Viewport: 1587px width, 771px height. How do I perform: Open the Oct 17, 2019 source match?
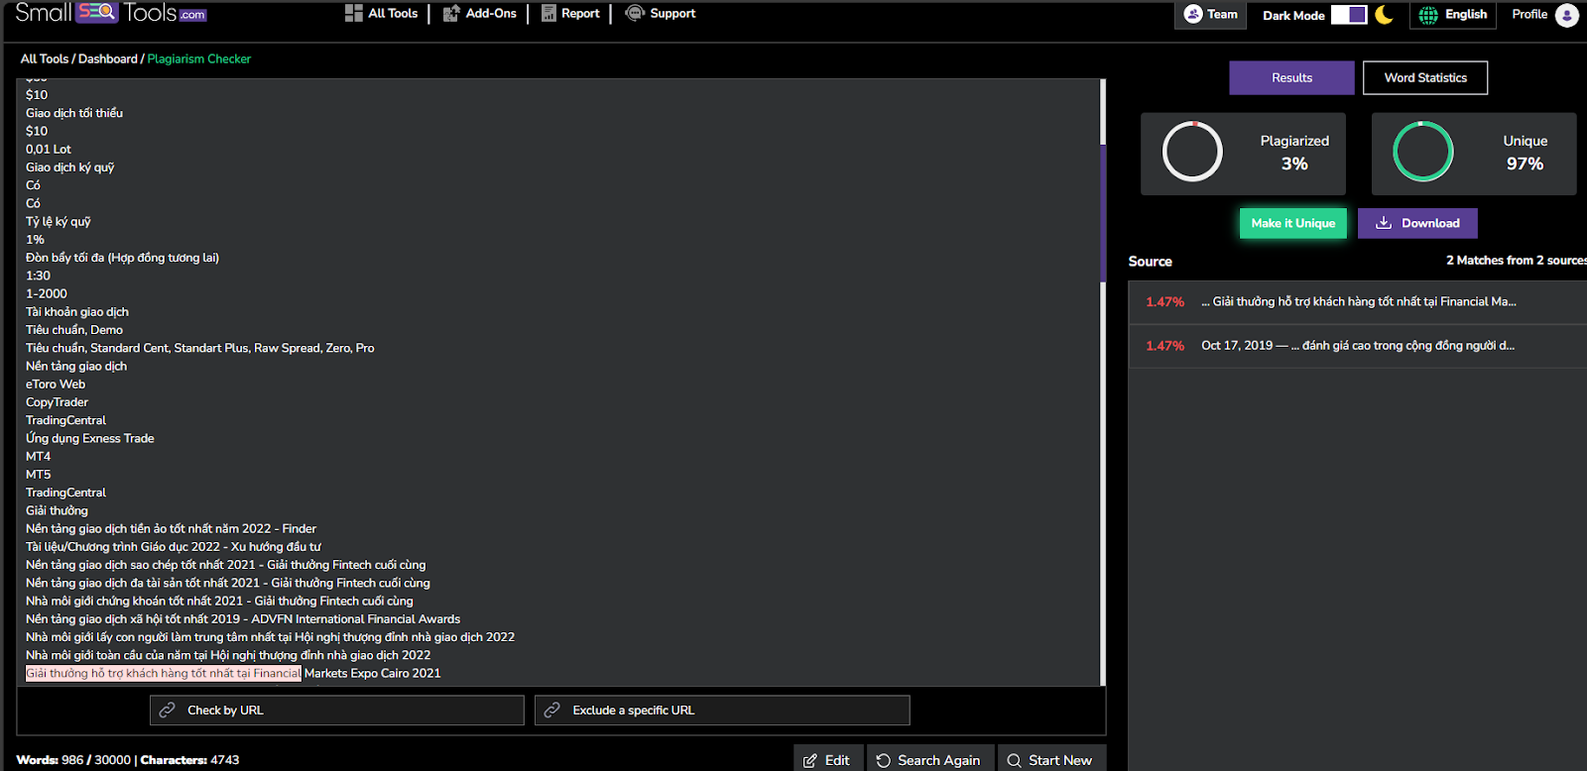tap(1357, 346)
